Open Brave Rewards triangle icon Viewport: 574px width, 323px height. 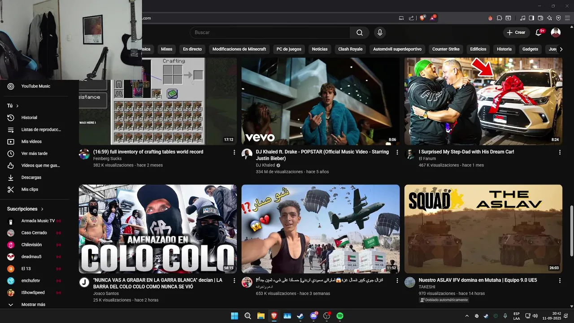433,18
